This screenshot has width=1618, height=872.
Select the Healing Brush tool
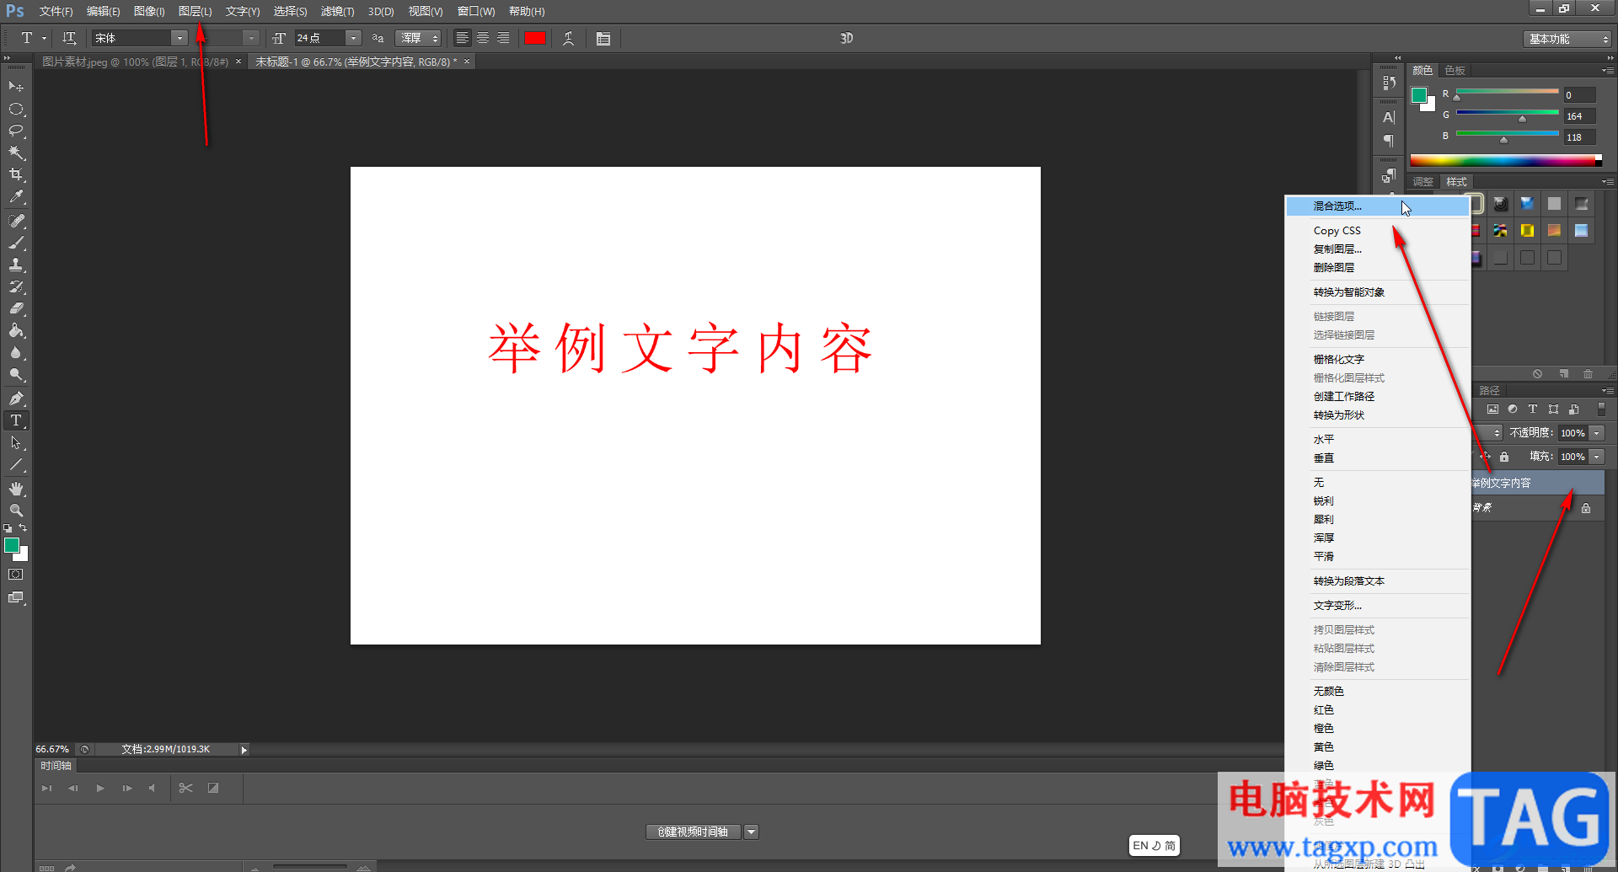(x=16, y=221)
